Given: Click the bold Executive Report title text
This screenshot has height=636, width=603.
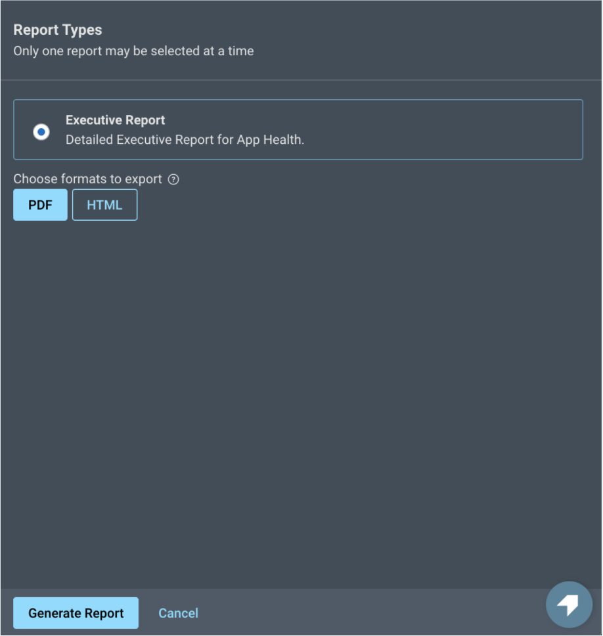Looking at the screenshot, I should pos(115,120).
